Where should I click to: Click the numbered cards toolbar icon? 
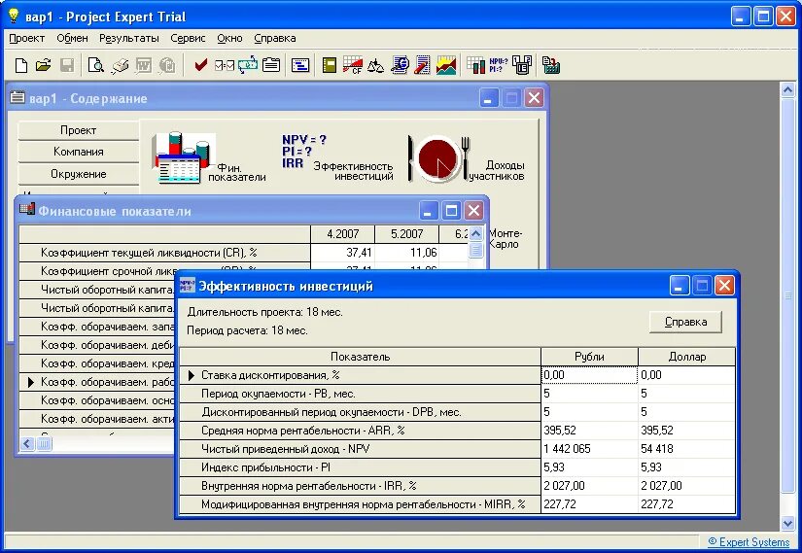[522, 65]
